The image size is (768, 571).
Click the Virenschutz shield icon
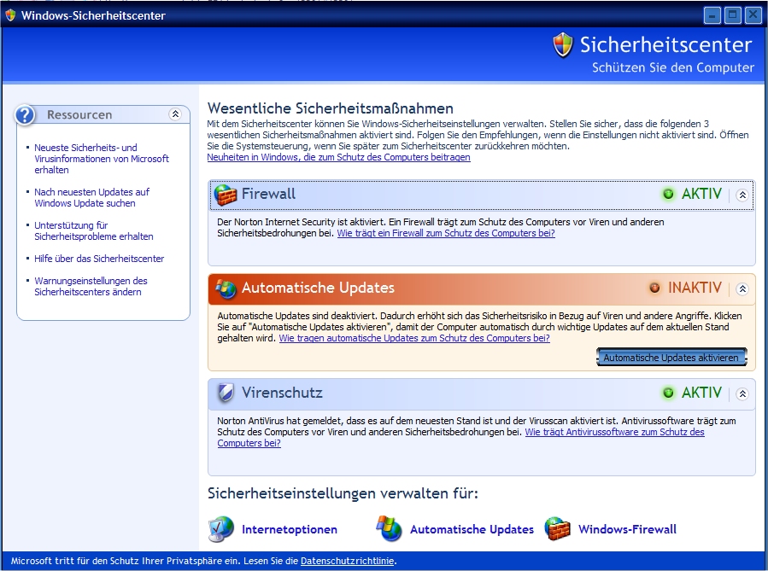coord(226,393)
